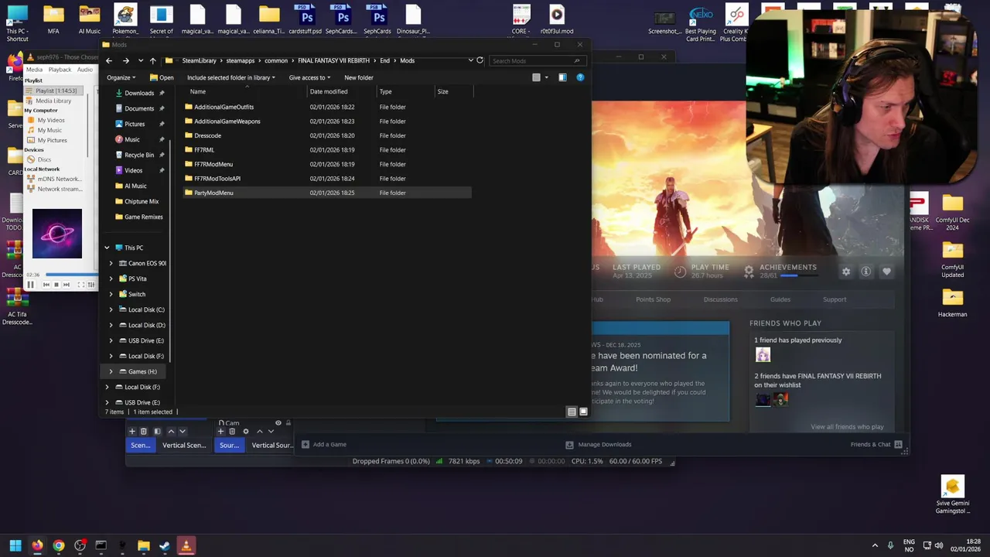Open Windows Start menu
The image size is (990, 557).
[15, 545]
